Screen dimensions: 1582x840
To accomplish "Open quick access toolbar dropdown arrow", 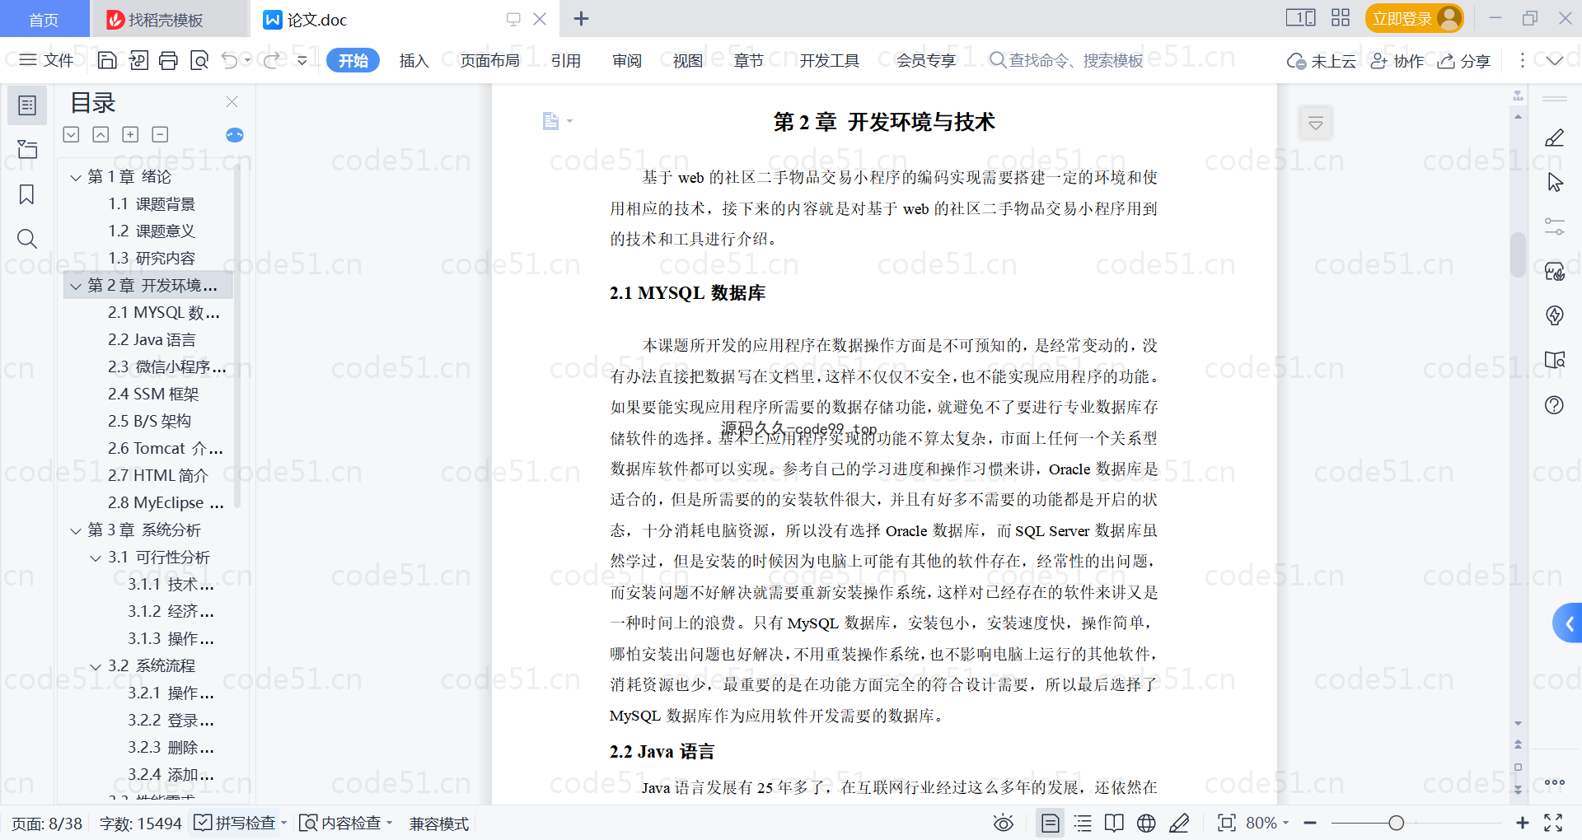I will click(x=302, y=60).
